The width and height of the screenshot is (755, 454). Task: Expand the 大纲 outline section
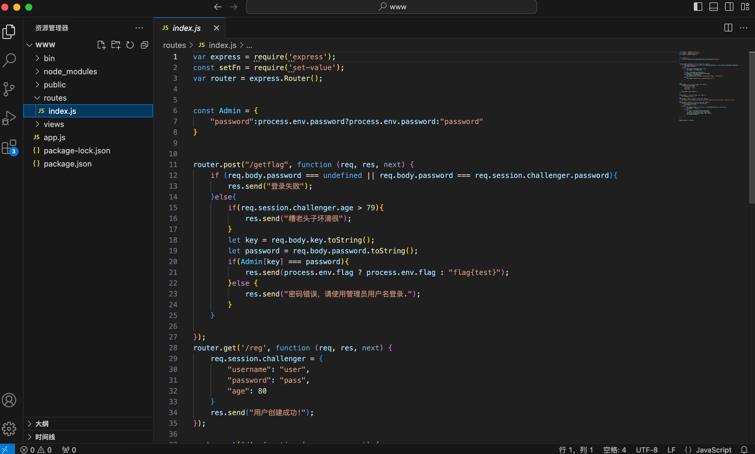(42, 424)
